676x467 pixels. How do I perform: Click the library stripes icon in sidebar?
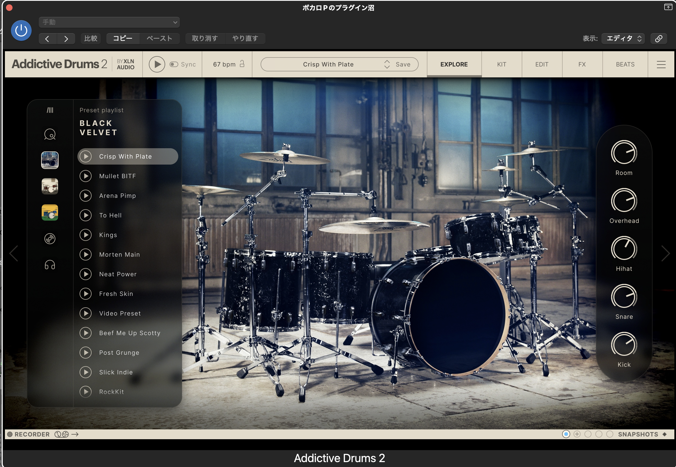pos(50,110)
